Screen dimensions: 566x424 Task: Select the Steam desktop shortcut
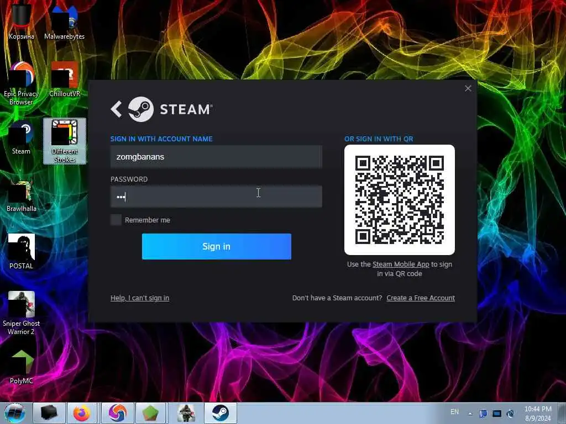tap(22, 137)
